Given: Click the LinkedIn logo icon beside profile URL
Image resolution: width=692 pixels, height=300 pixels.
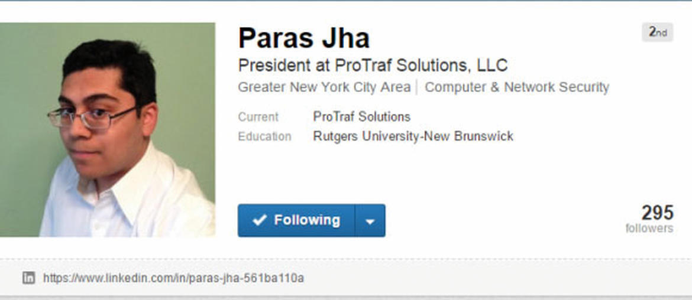Looking at the screenshot, I should tap(29, 278).
